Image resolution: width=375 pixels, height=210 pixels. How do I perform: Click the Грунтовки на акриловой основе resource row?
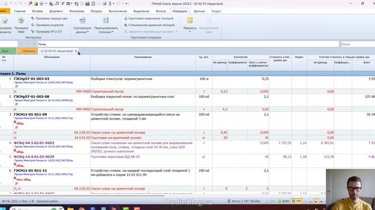click(187, 138)
